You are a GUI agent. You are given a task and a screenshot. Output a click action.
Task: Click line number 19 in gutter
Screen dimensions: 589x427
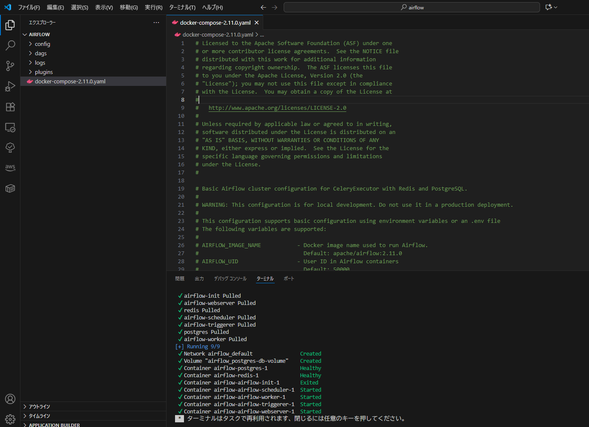[x=181, y=189]
